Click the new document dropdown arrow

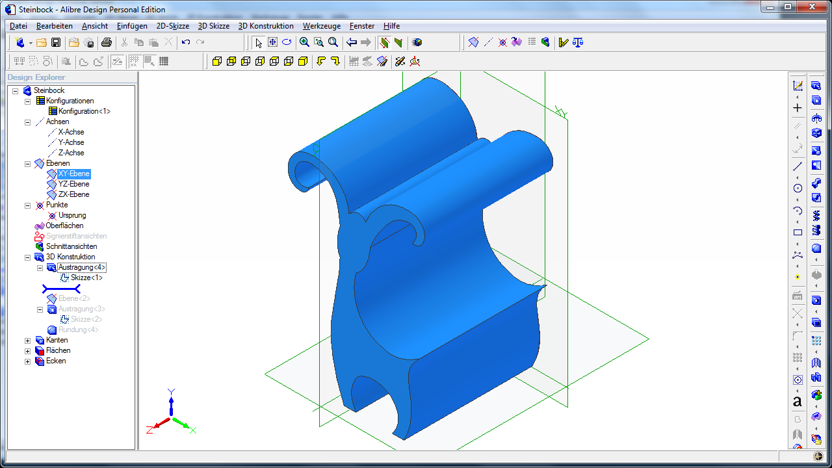coord(31,43)
